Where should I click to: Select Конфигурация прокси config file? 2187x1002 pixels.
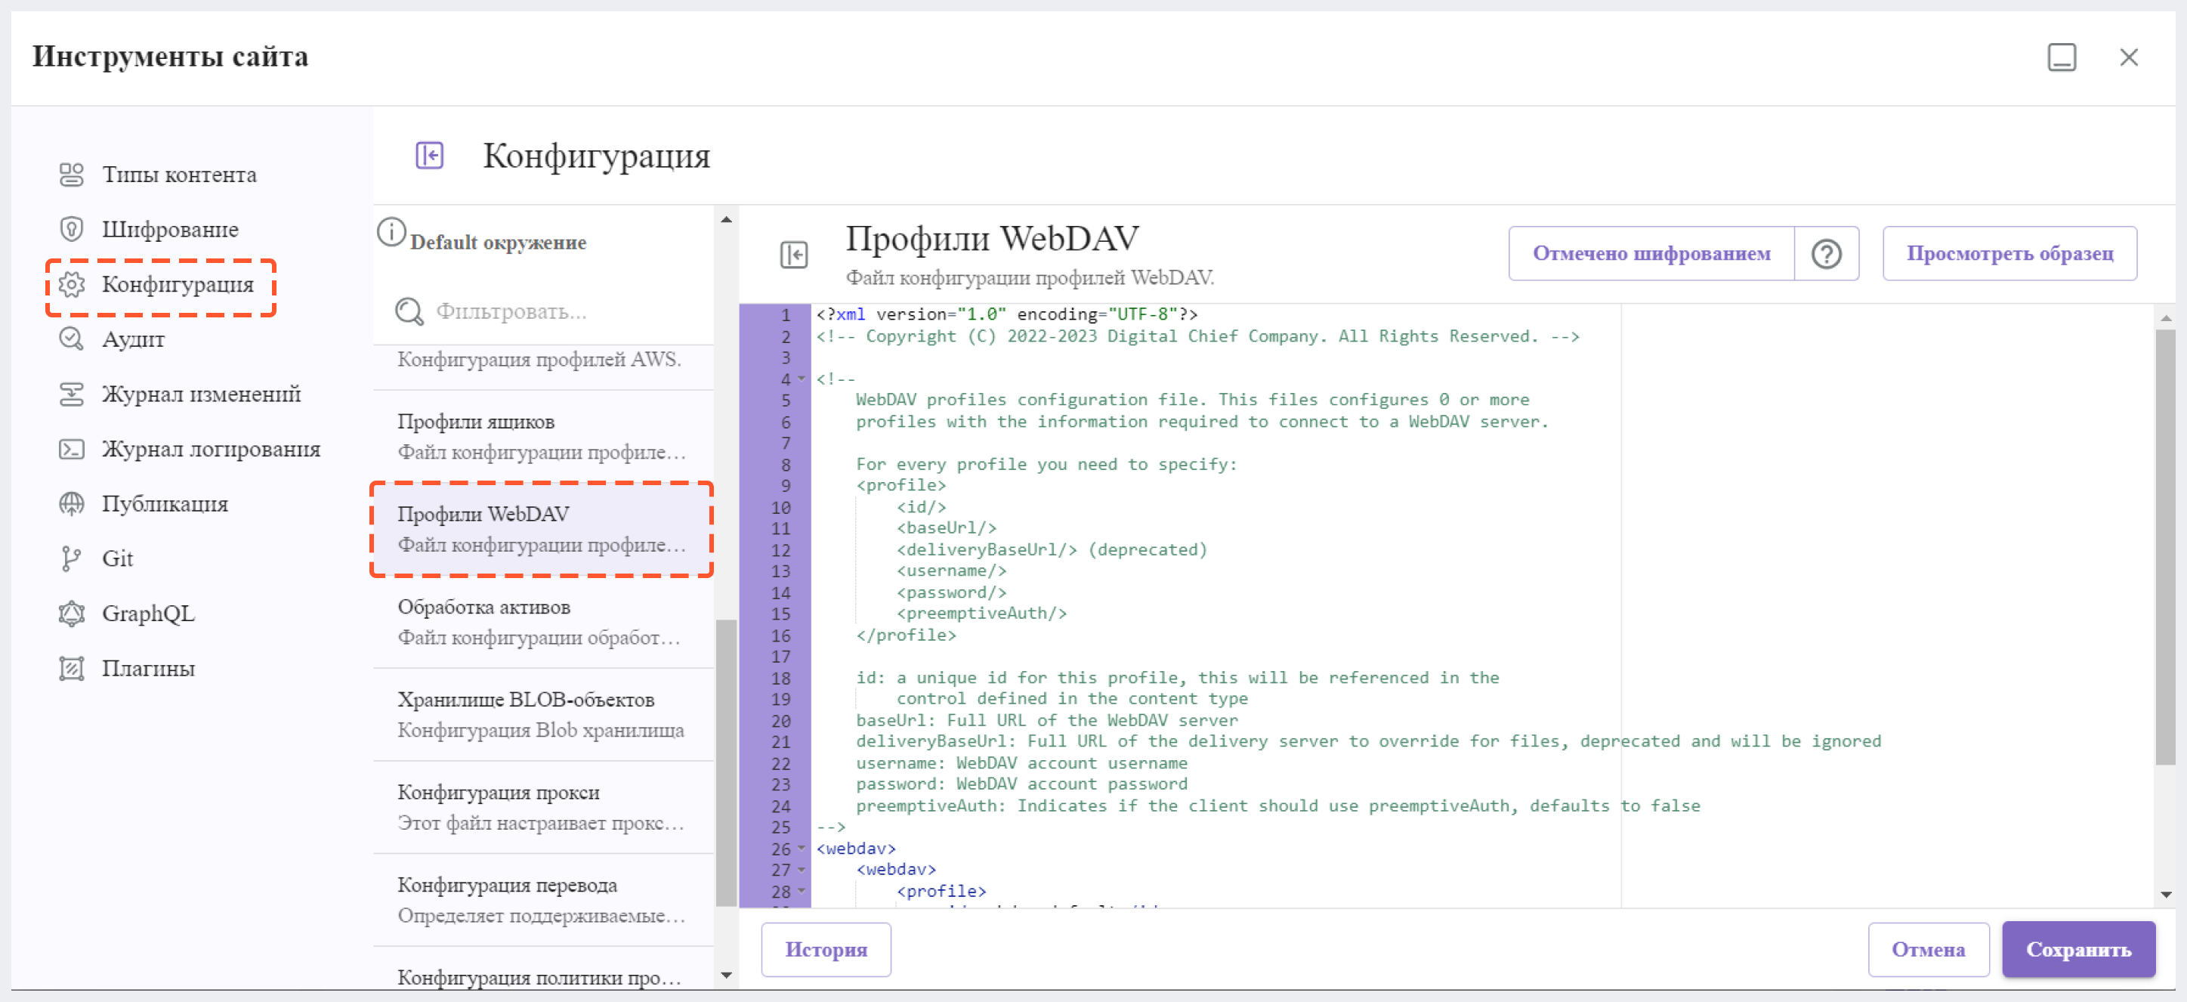click(543, 808)
